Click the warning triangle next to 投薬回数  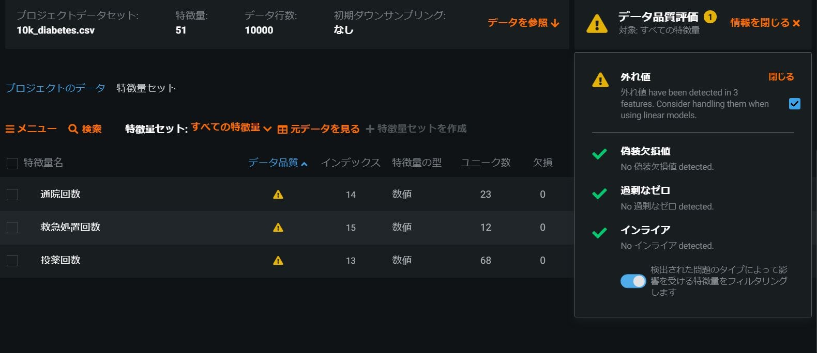(278, 261)
